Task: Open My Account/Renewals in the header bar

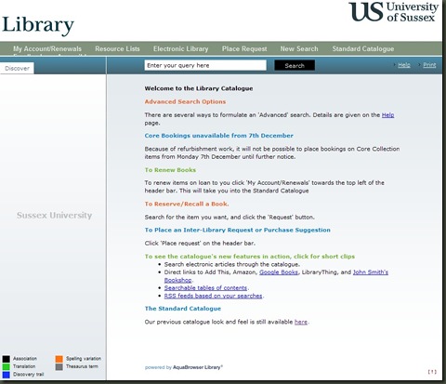Action: tap(47, 48)
